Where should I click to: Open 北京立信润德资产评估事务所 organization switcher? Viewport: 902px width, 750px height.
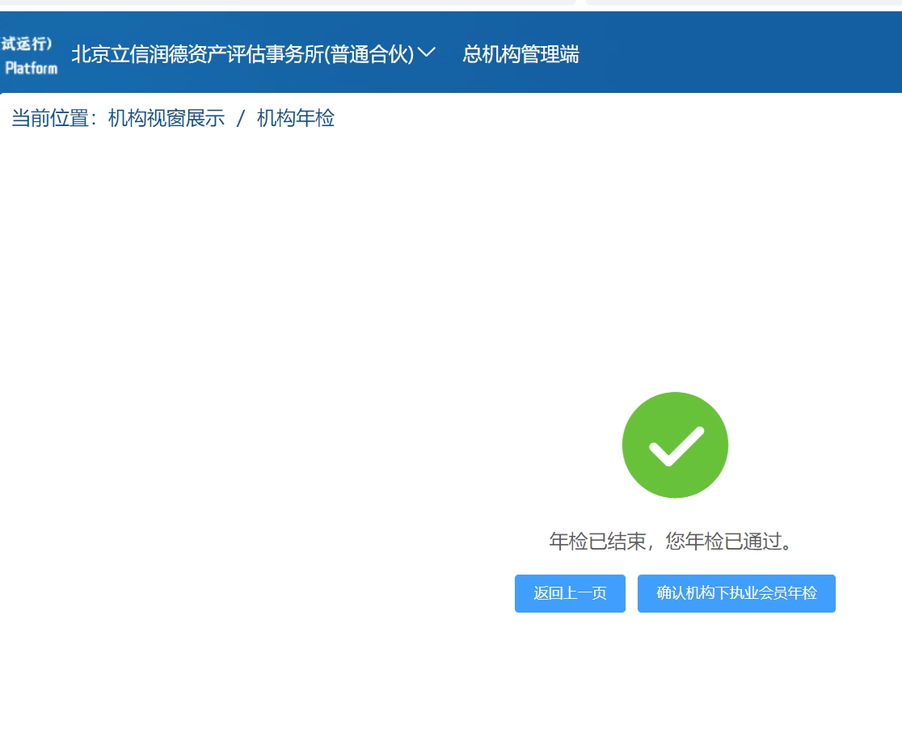242,54
